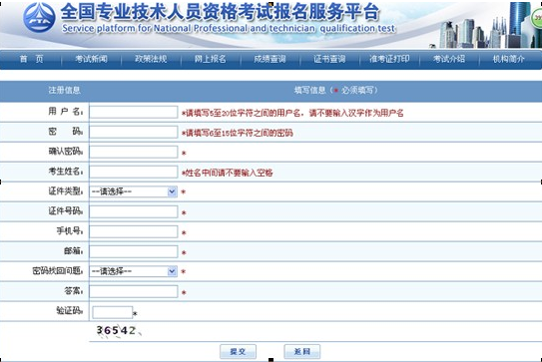The width and height of the screenshot is (542, 362).
Task: Click the username hint about 5至20位字符
Action: pos(292,113)
